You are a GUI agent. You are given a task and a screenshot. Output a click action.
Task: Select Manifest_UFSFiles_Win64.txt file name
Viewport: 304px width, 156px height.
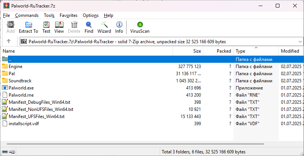[x=37, y=117]
